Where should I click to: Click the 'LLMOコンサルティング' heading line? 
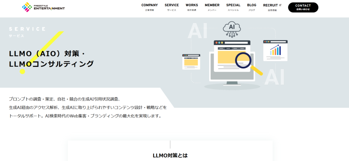pos(51,64)
